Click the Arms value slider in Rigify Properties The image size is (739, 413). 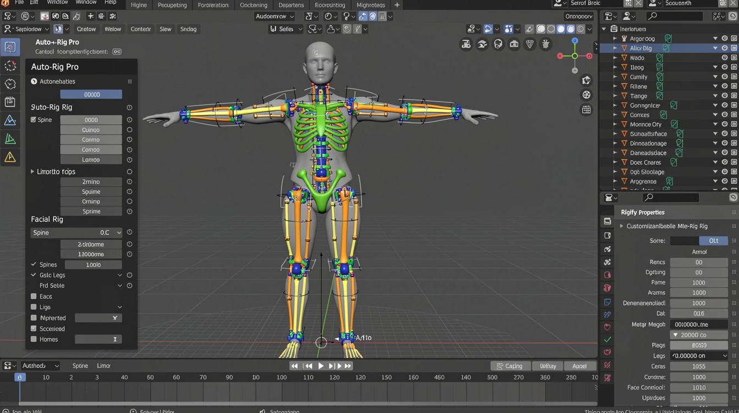point(699,293)
